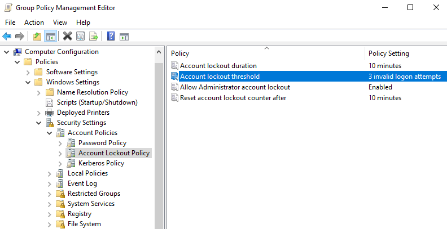Image resolution: width=447 pixels, height=229 pixels.
Task: Expand the Software Settings node
Action: pos(28,73)
